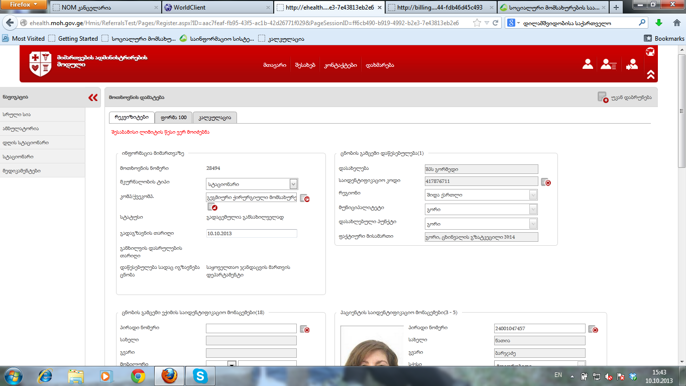This screenshot has width=686, height=386.
Task: Click the search icon beside the patient პირადი ნომერი field
Action: (x=593, y=329)
